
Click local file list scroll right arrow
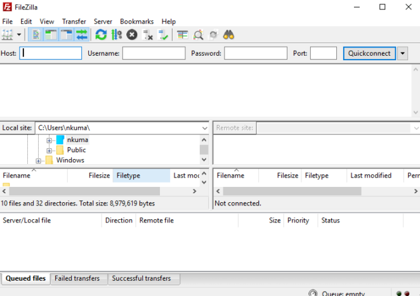tap(195, 191)
